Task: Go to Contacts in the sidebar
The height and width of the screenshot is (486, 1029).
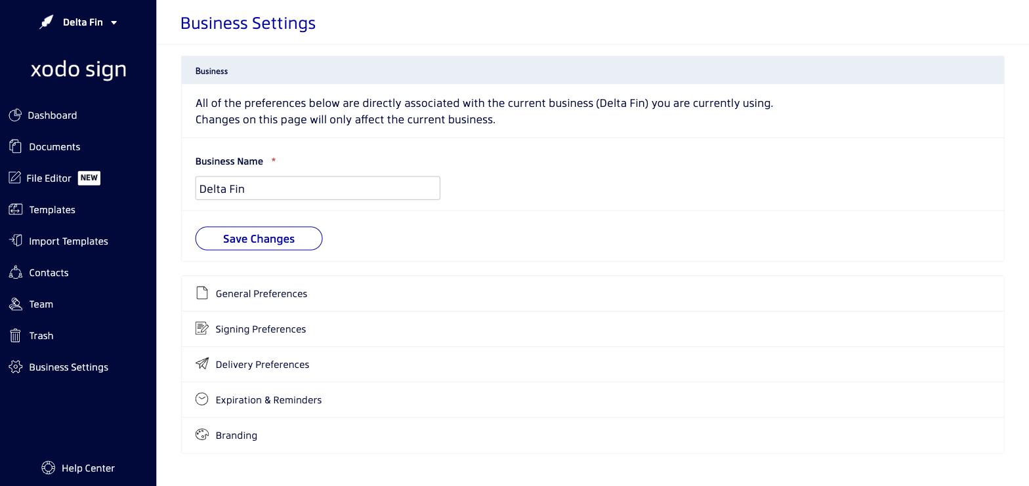Action: pos(49,273)
